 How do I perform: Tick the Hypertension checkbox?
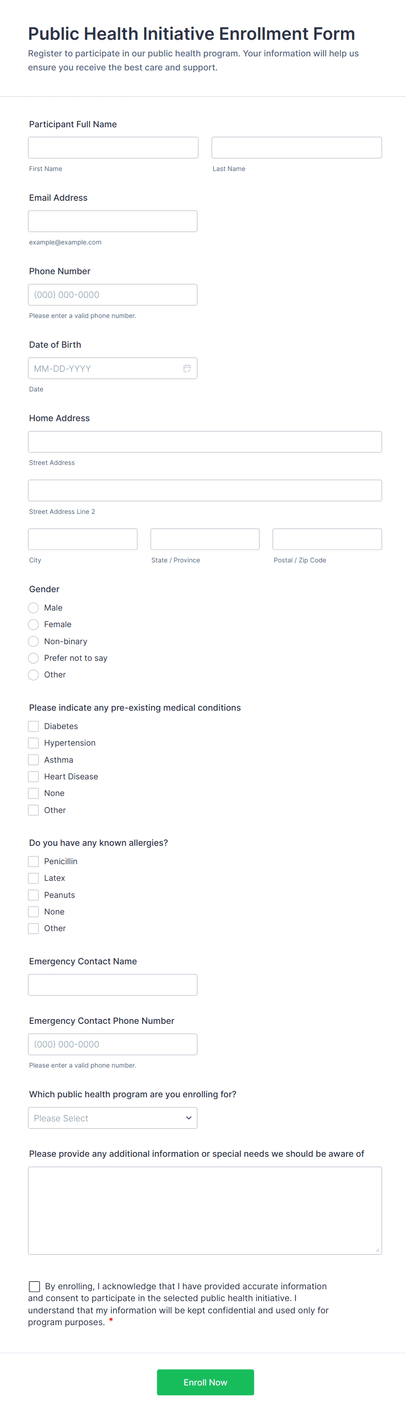34,743
